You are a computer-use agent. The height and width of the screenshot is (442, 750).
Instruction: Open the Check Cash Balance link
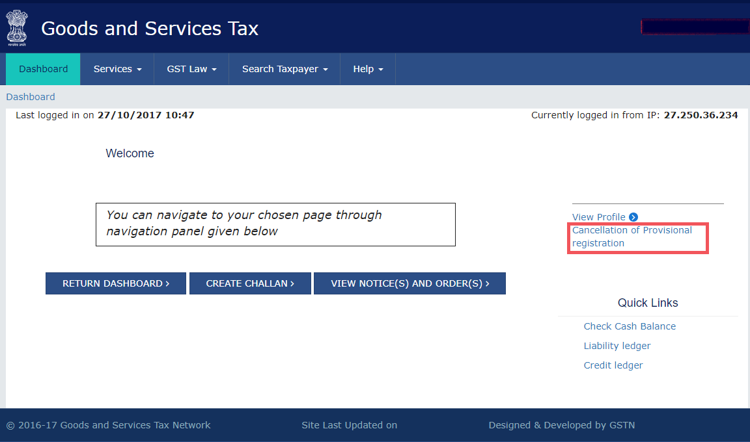pyautogui.click(x=630, y=326)
